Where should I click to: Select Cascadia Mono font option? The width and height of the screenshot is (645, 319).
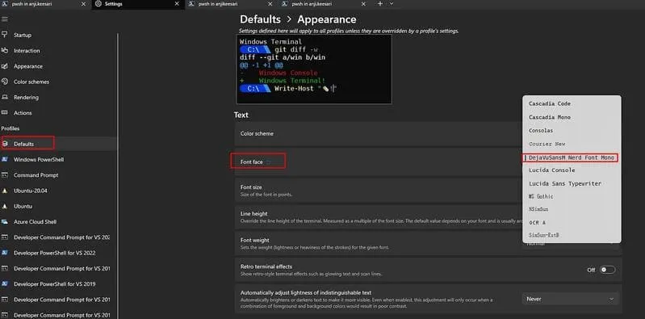[572, 117]
